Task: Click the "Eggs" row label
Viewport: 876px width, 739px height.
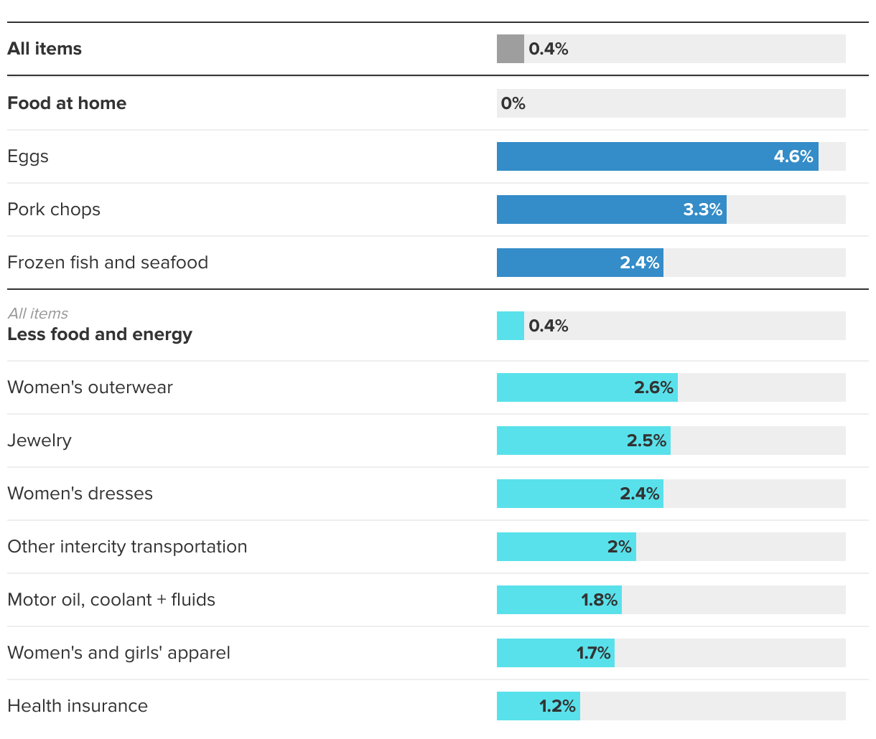Action: (x=28, y=156)
